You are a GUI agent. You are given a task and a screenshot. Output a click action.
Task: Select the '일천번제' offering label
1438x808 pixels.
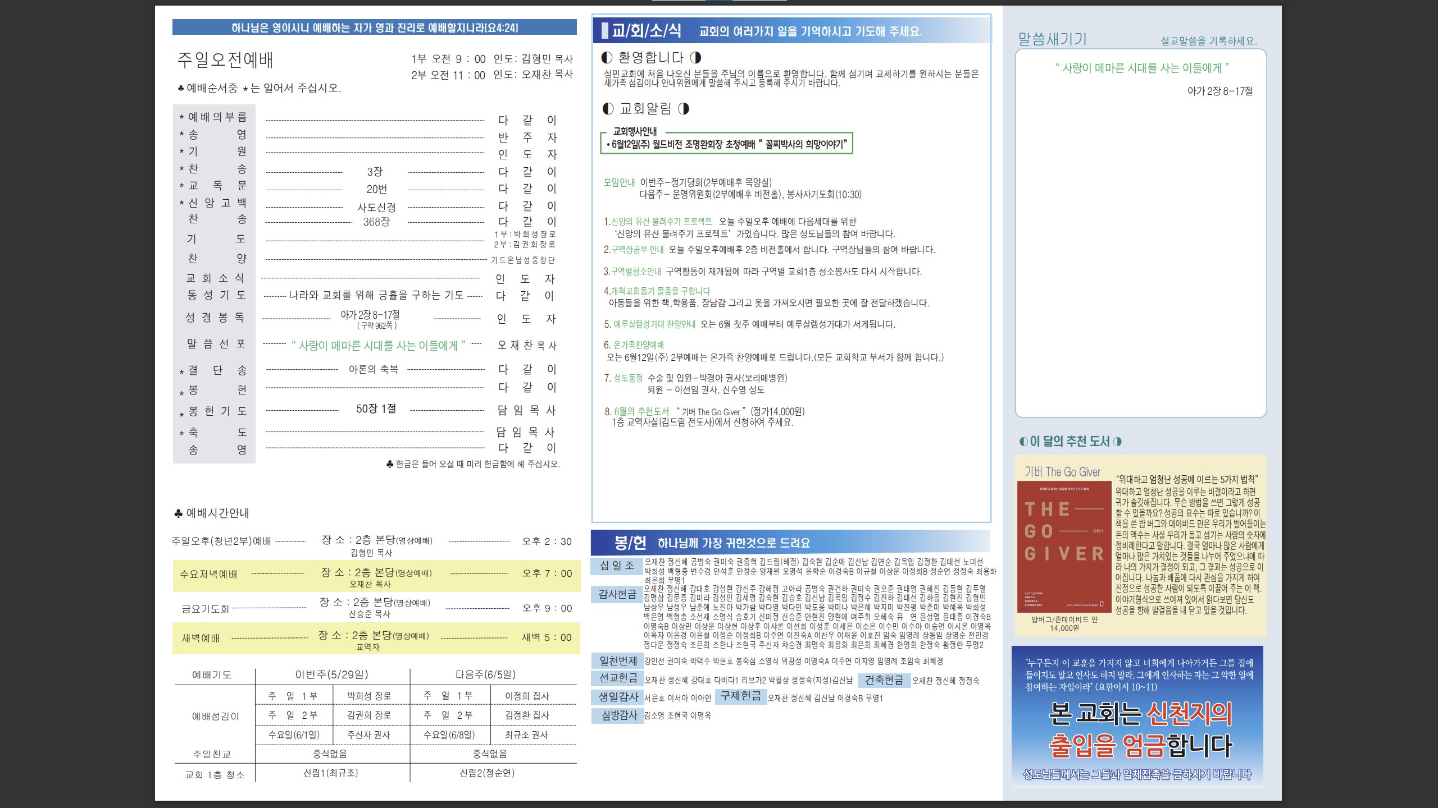pos(617,661)
